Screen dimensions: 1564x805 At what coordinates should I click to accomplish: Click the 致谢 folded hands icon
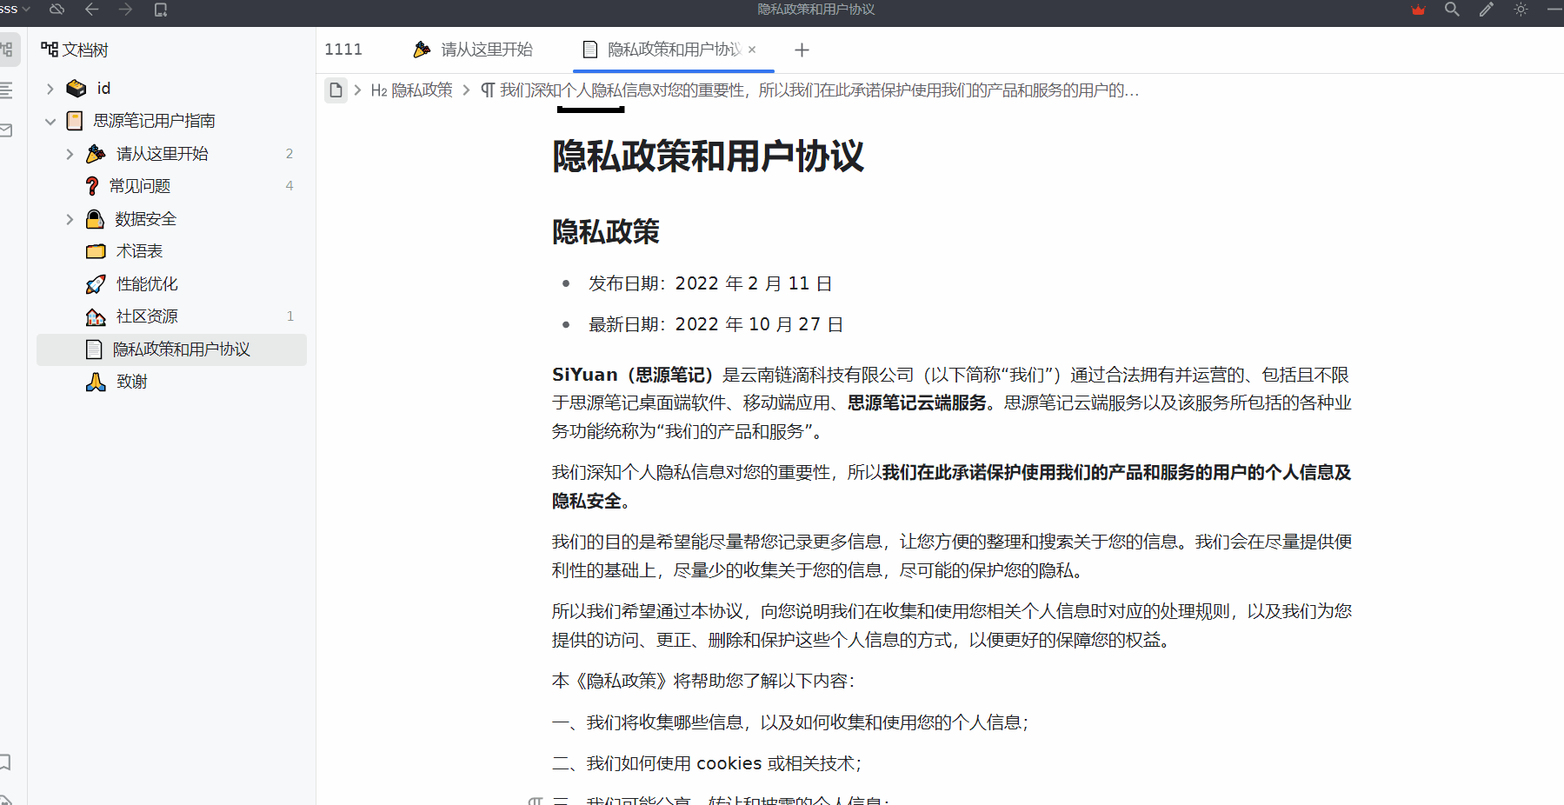[x=96, y=382]
